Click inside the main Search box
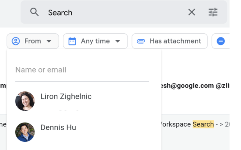This screenshot has width=241, height=150. [x=111, y=12]
